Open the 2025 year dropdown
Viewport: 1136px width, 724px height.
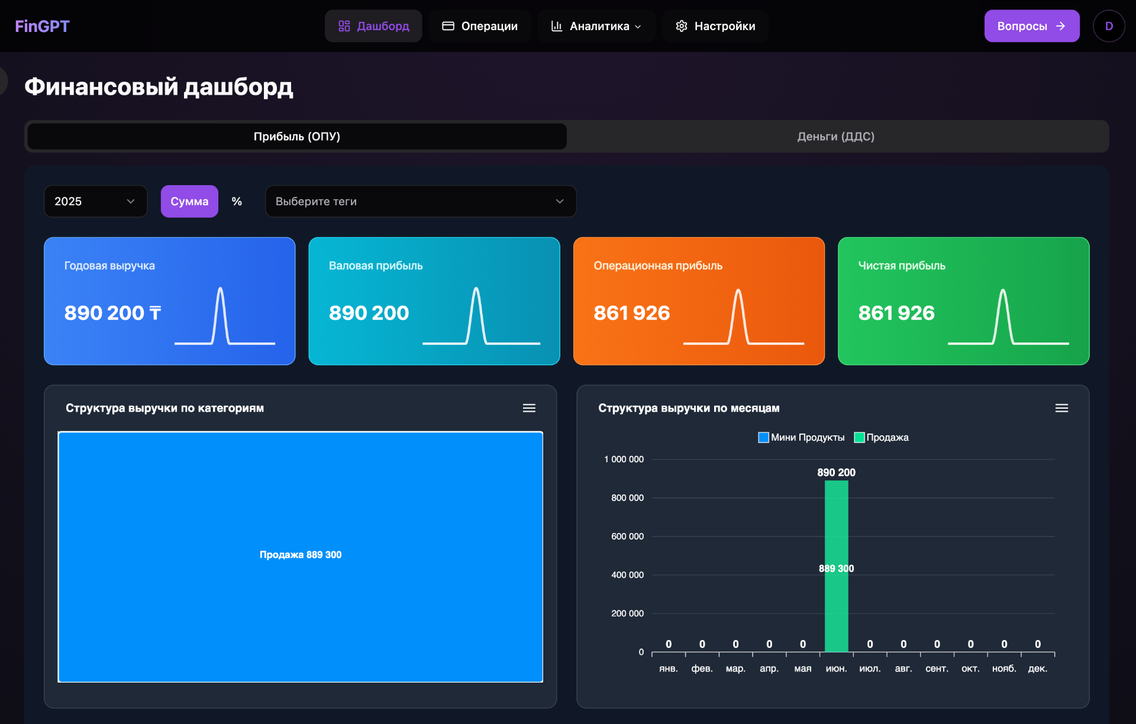tap(95, 201)
